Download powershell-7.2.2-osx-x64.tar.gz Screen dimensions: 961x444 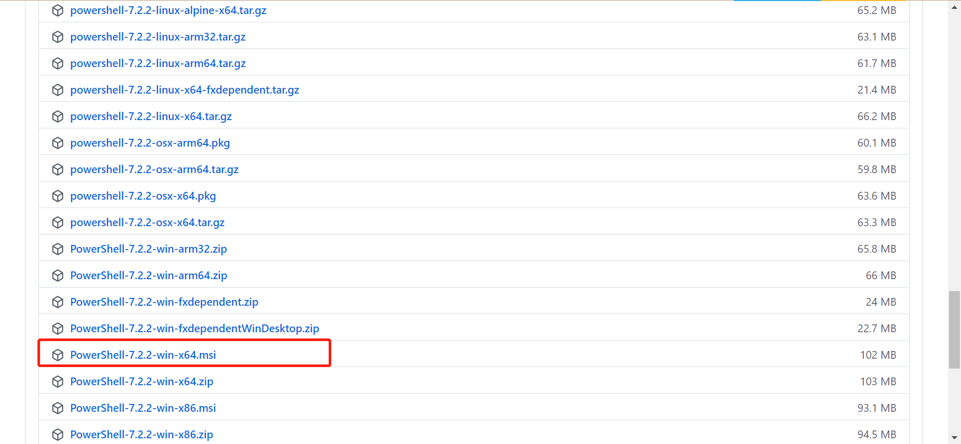coord(148,223)
